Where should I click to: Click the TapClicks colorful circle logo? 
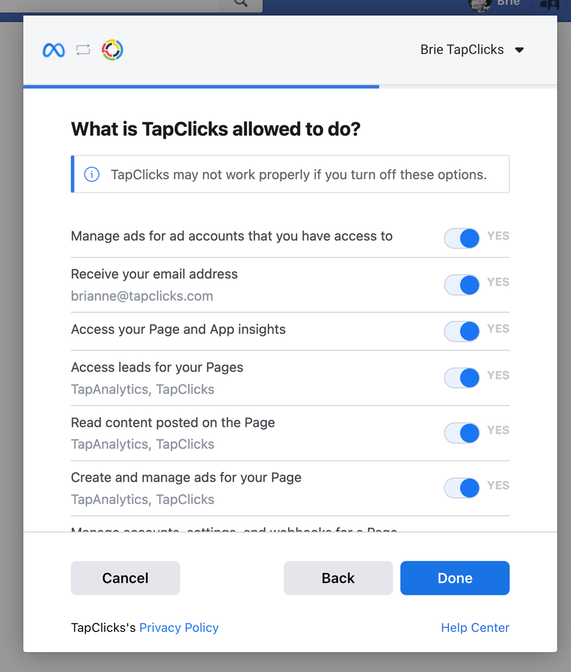coord(112,50)
